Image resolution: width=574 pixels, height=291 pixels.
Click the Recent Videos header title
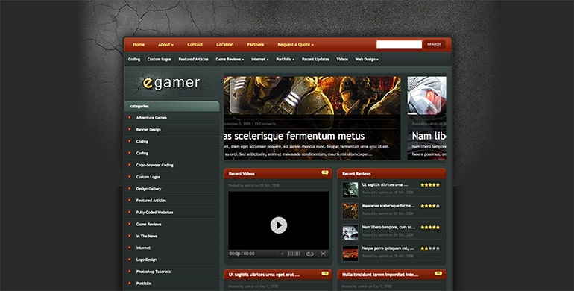242,174
